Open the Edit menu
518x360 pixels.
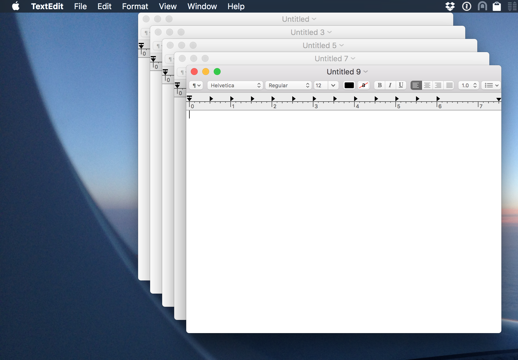(104, 6)
